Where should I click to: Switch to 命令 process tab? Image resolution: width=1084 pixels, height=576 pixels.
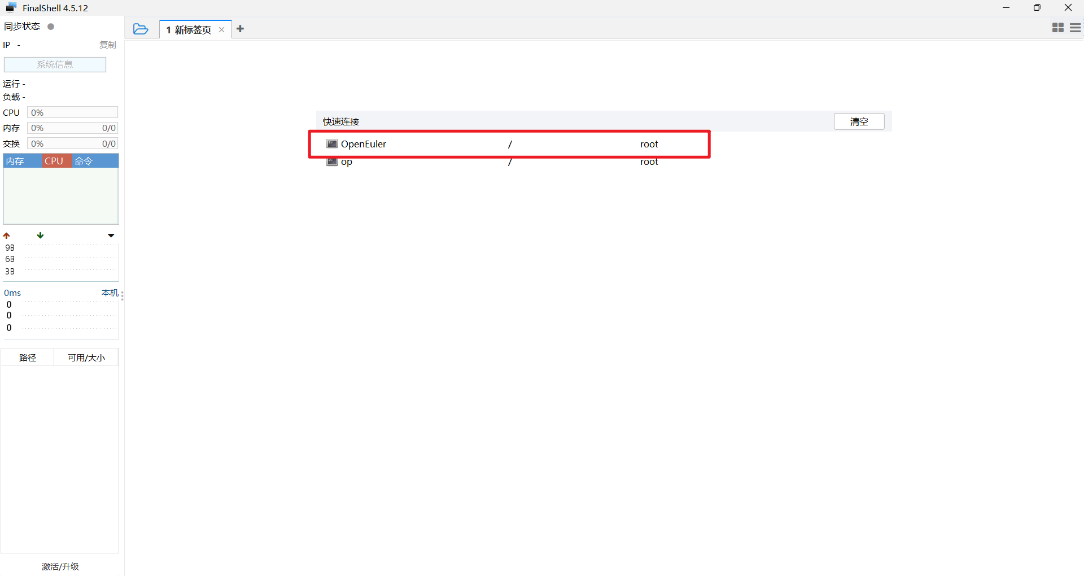[x=95, y=161]
